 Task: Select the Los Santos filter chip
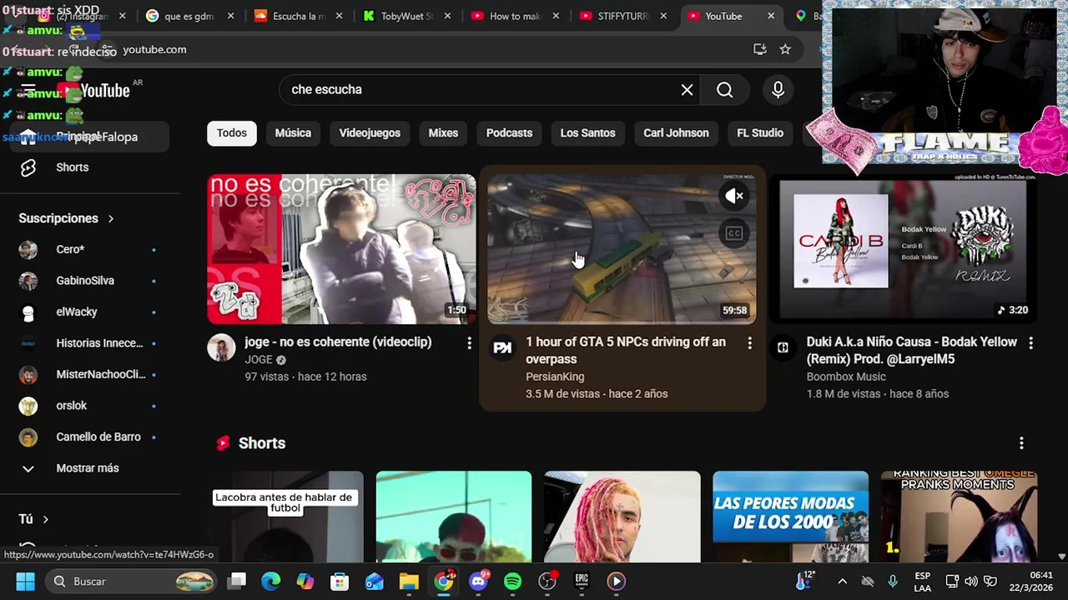587,133
